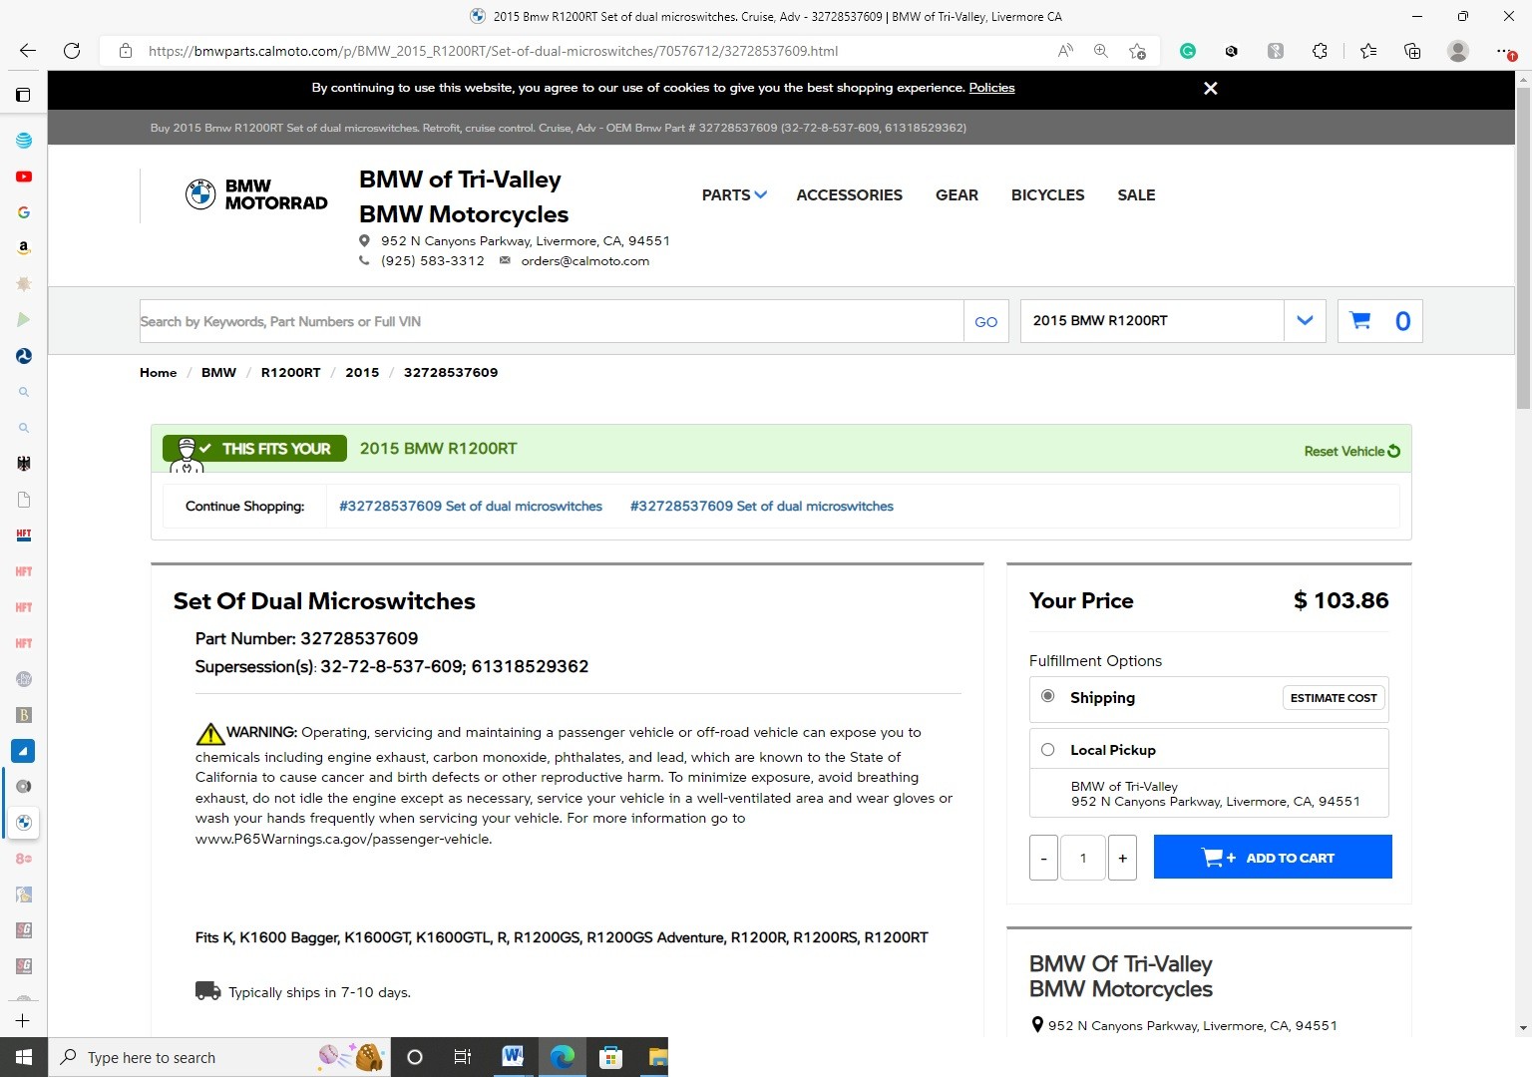Select the Local Pickup option

point(1047,749)
